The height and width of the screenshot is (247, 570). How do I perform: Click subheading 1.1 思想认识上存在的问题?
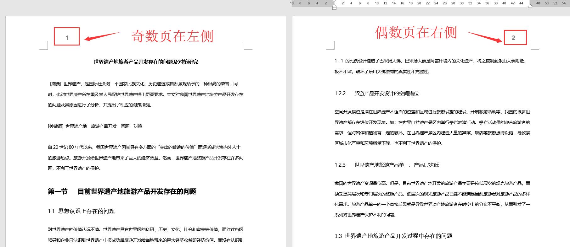coord(81,211)
